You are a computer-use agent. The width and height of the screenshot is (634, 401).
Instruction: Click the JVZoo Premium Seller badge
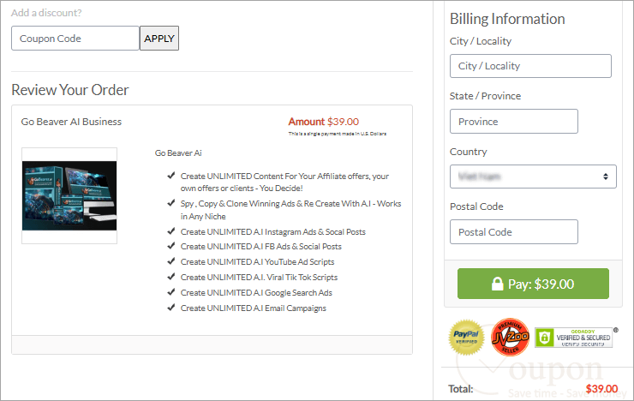click(x=510, y=337)
